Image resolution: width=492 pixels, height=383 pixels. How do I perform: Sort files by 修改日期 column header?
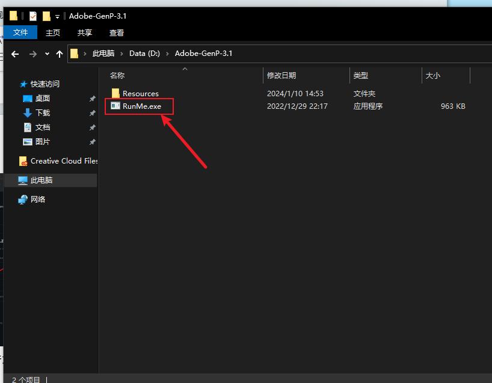(x=281, y=76)
